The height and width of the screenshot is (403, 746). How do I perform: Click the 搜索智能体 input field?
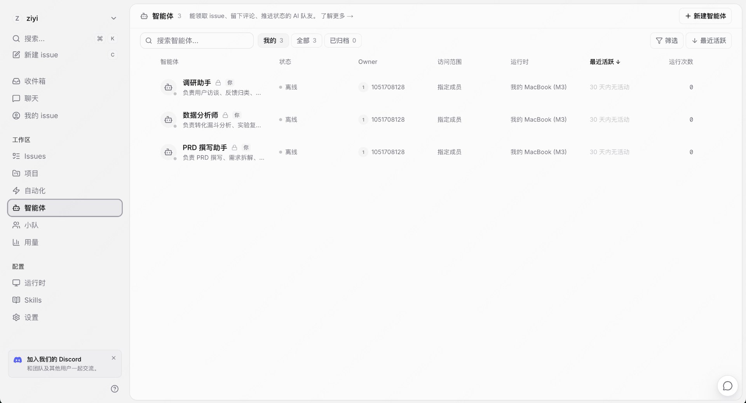point(197,40)
